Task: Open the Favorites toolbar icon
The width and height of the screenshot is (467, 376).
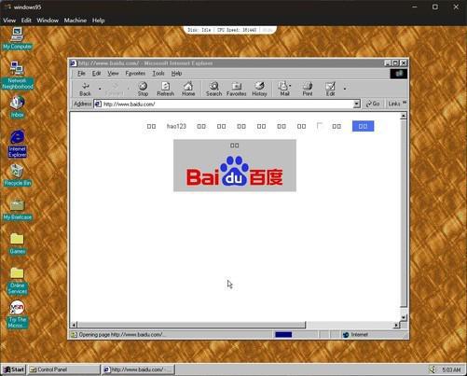Action: point(237,89)
